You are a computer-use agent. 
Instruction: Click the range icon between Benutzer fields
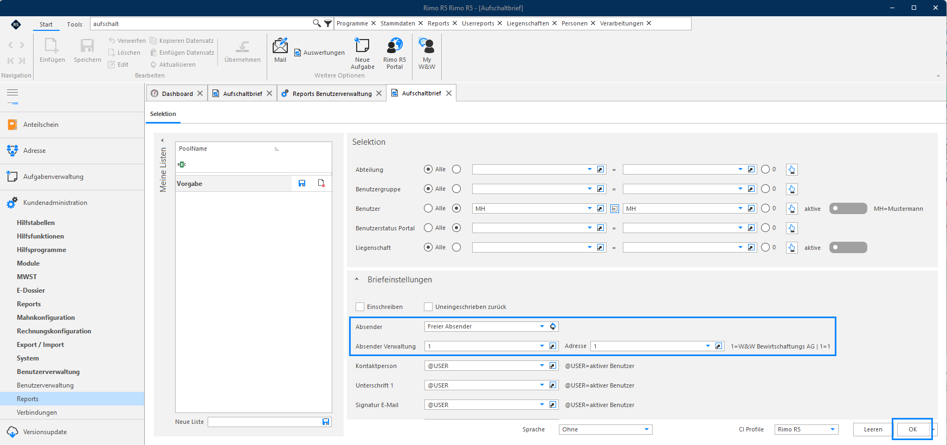(x=615, y=209)
